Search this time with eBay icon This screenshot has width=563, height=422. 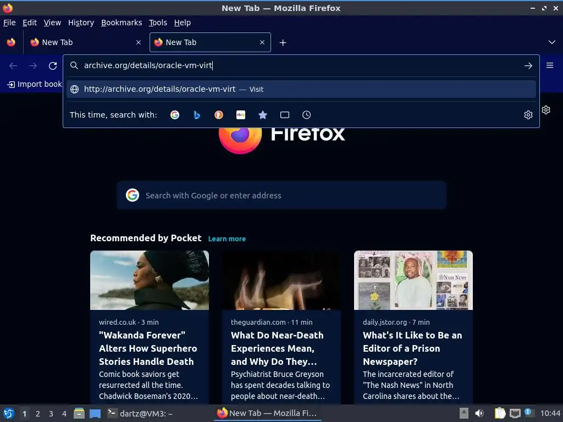[241, 115]
